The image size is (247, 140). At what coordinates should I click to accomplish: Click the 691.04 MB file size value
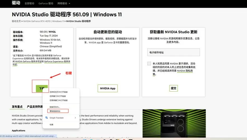45,50
